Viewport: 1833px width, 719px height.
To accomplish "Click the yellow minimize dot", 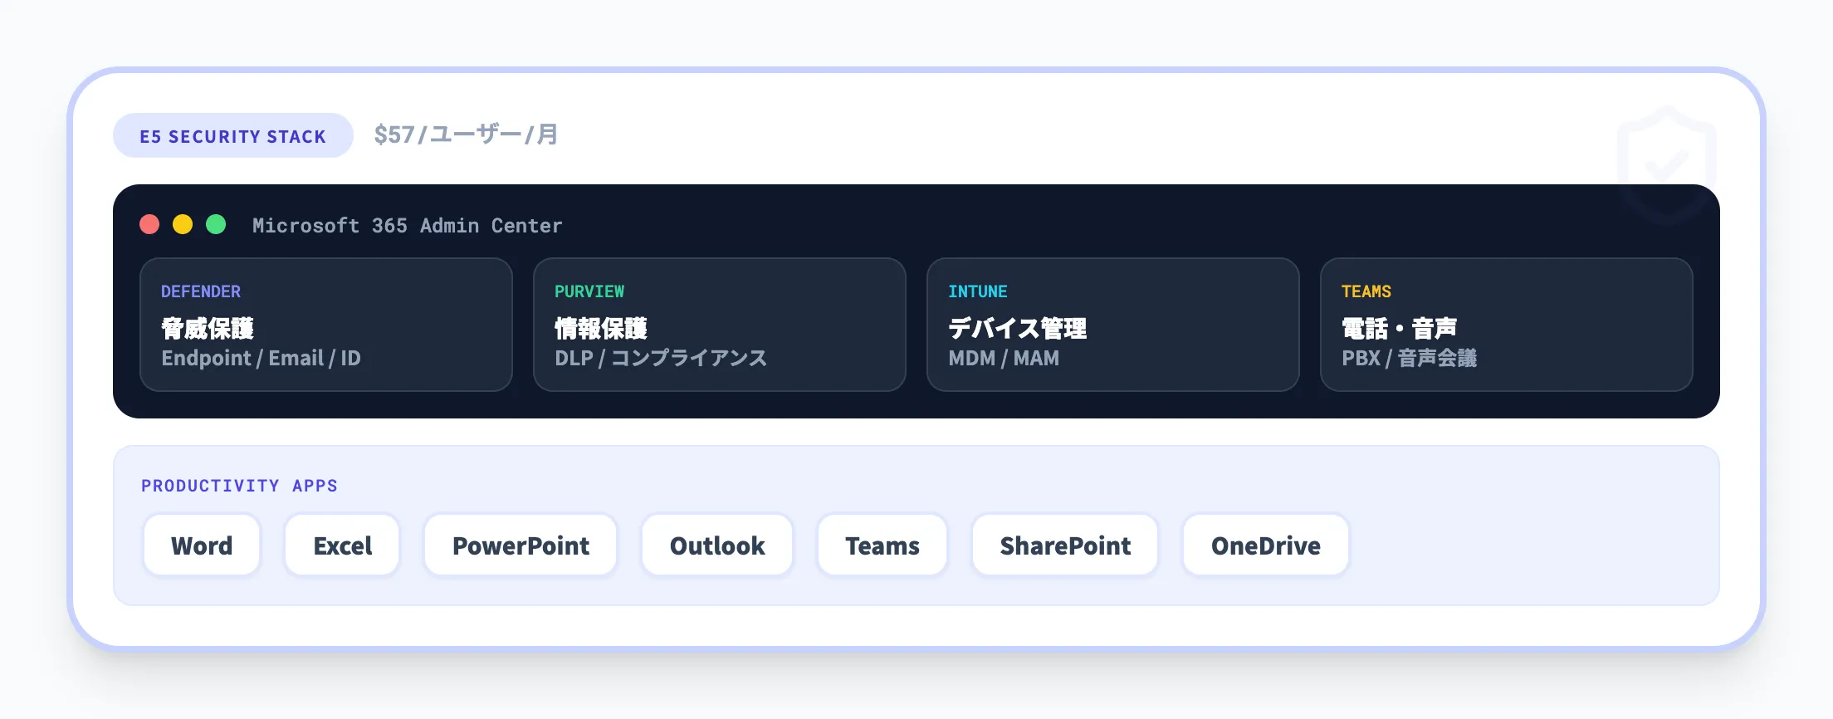I will coord(183,225).
